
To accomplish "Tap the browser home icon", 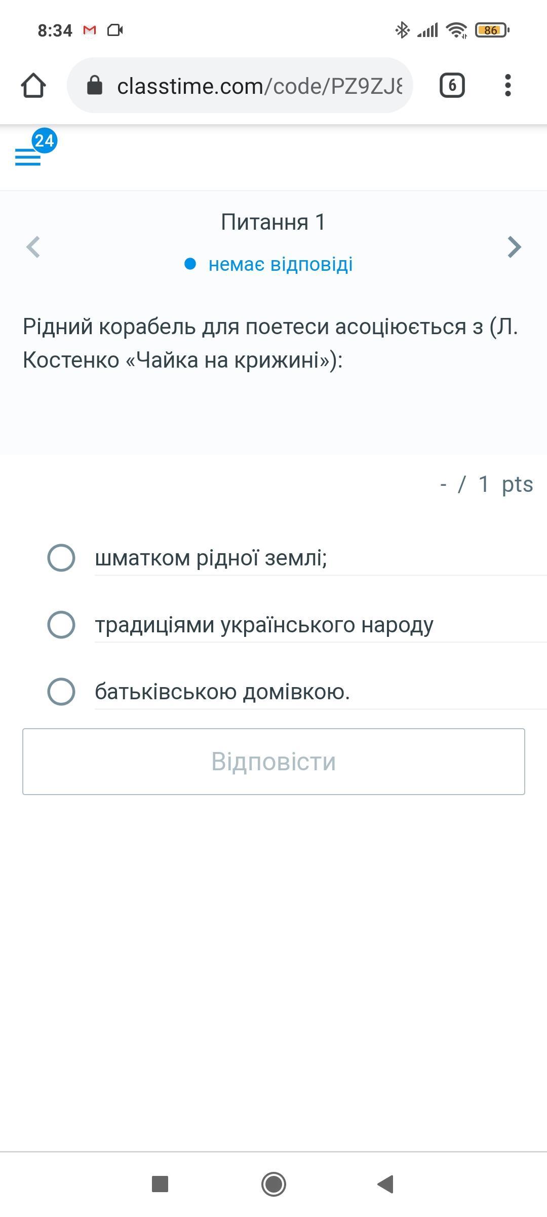I will 33,85.
